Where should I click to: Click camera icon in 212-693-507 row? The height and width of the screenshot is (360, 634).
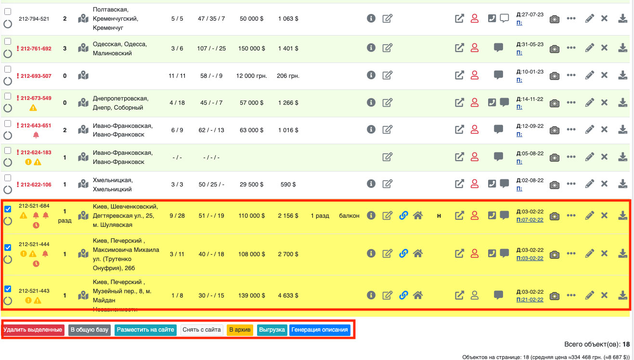pyautogui.click(x=555, y=75)
